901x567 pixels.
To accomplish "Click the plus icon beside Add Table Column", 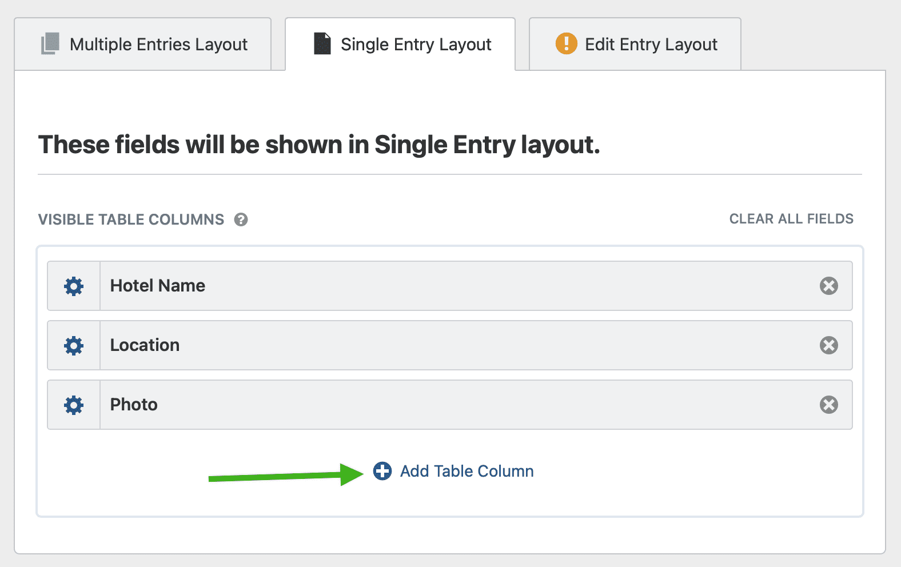I will click(x=382, y=472).
